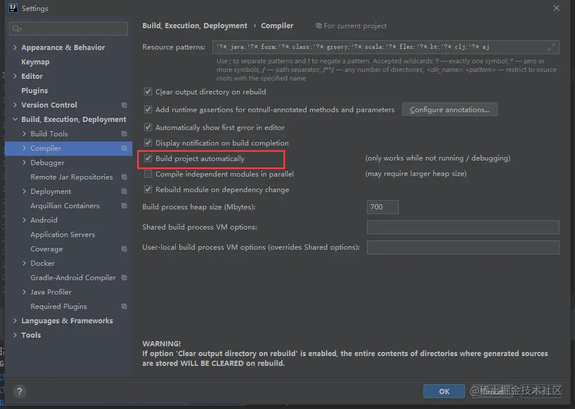Image resolution: width=575 pixels, height=409 pixels.
Task: Expand the Tools section
Action: [15, 335]
